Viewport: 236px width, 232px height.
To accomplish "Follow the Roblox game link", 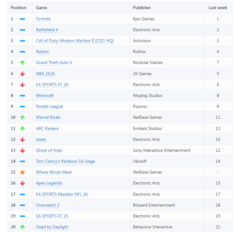I will point(42,52).
